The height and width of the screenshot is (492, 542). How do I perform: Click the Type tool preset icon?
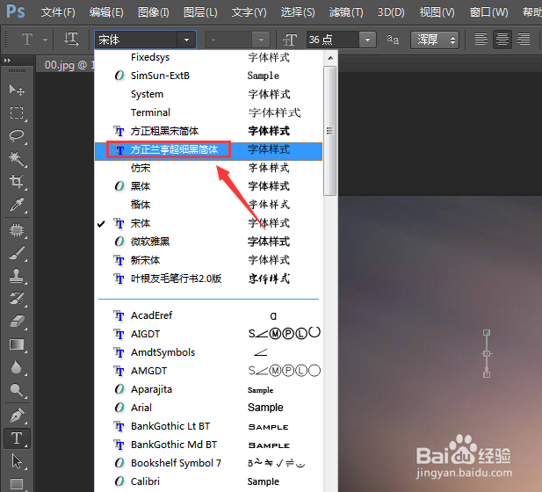pos(27,40)
